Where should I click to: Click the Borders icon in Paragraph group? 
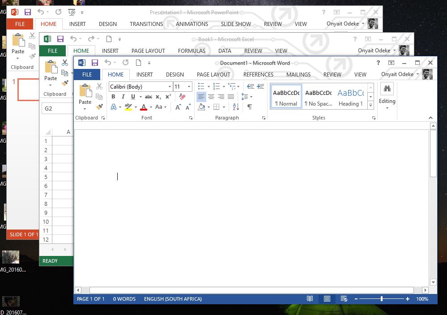(217, 107)
